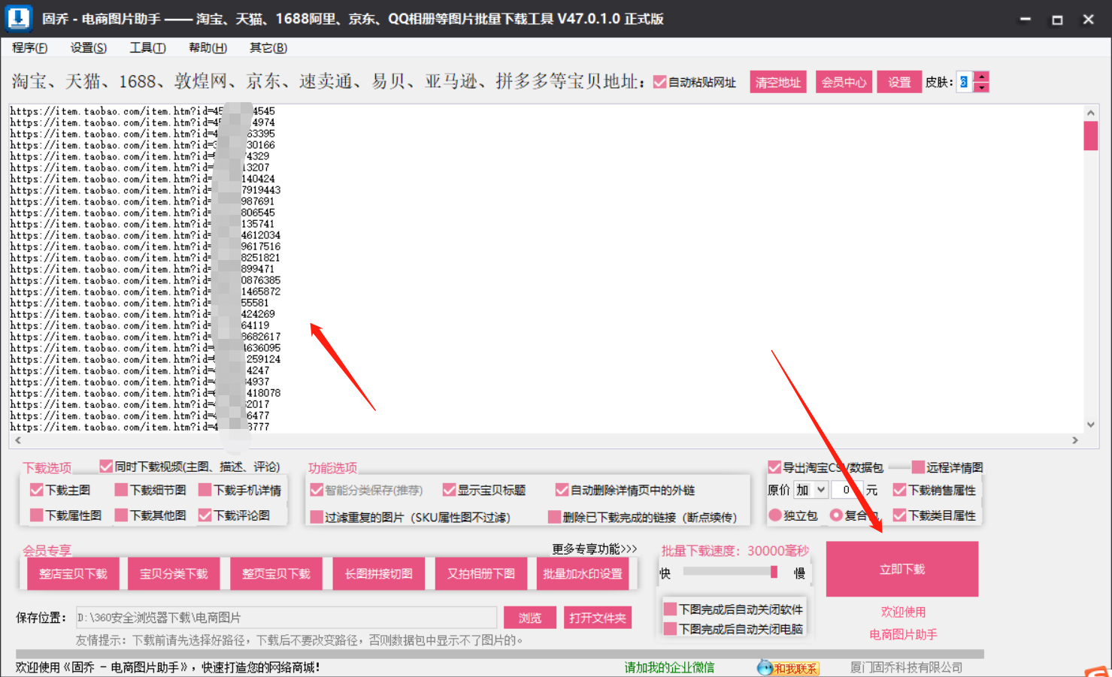
Task: Increase skin number with up arrow
Action: [981, 77]
